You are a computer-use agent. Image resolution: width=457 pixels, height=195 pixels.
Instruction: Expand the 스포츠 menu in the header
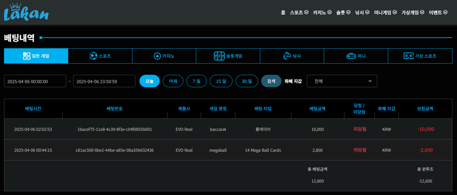pos(299,12)
